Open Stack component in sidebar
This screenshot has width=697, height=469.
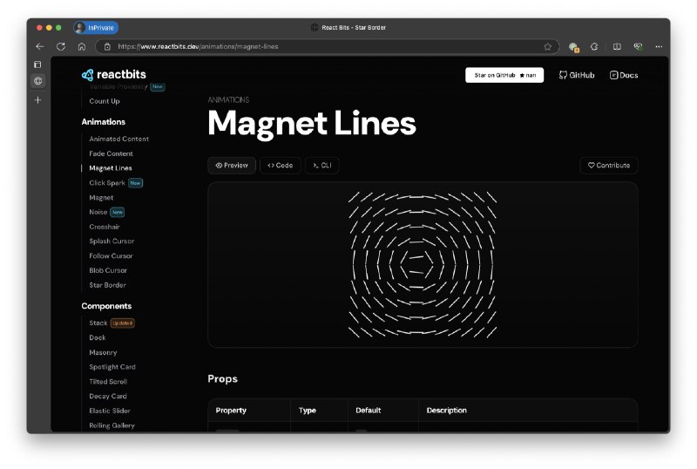[98, 323]
